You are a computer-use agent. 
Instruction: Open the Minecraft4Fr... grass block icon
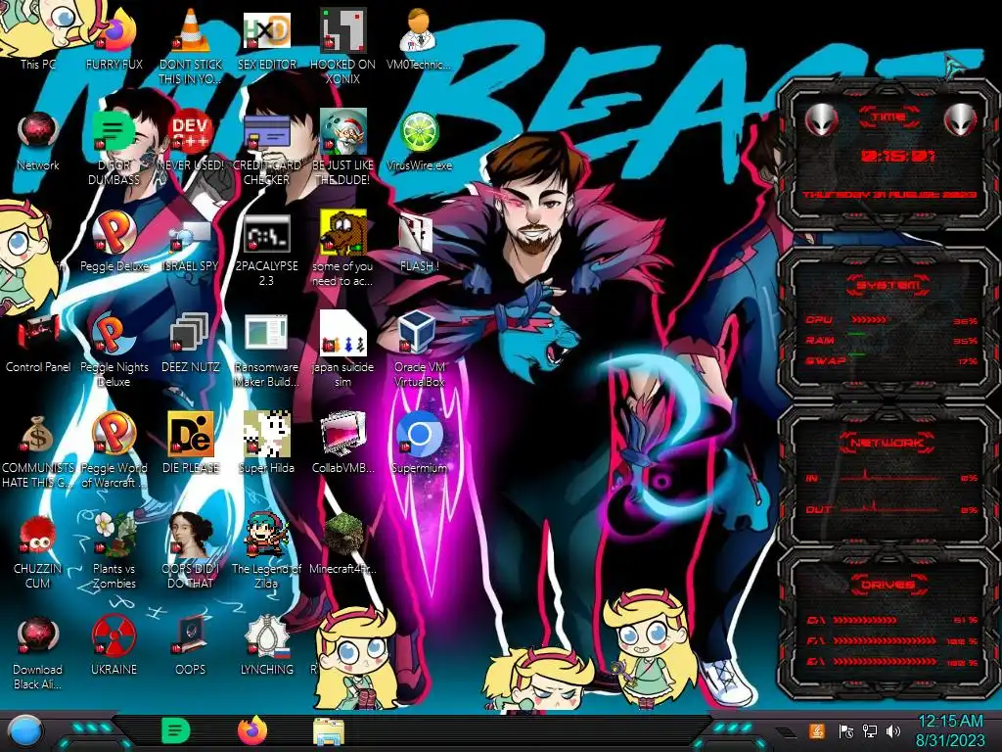click(x=343, y=543)
